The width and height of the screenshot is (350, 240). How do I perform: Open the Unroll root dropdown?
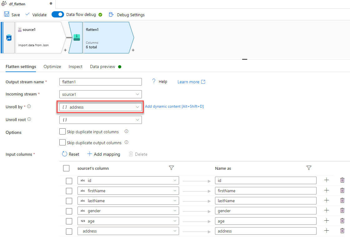tap(100, 120)
